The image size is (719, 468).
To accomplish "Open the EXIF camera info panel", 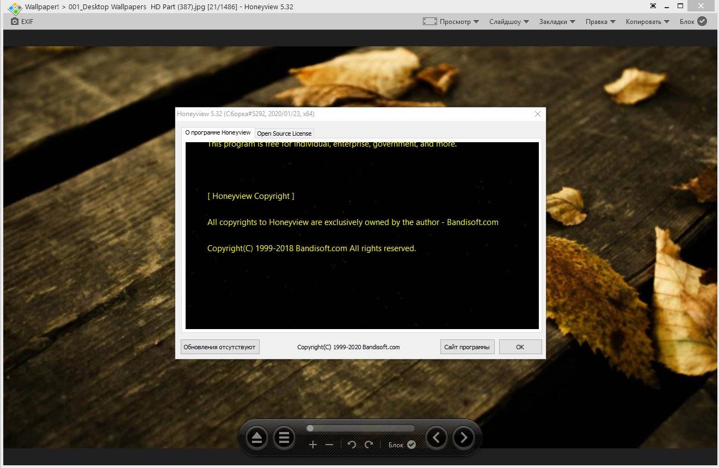I will pyautogui.click(x=22, y=22).
